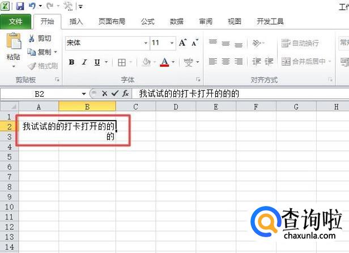Open the font name dropdown (宋体)
The width and height of the screenshot is (349, 253).
(x=145, y=43)
